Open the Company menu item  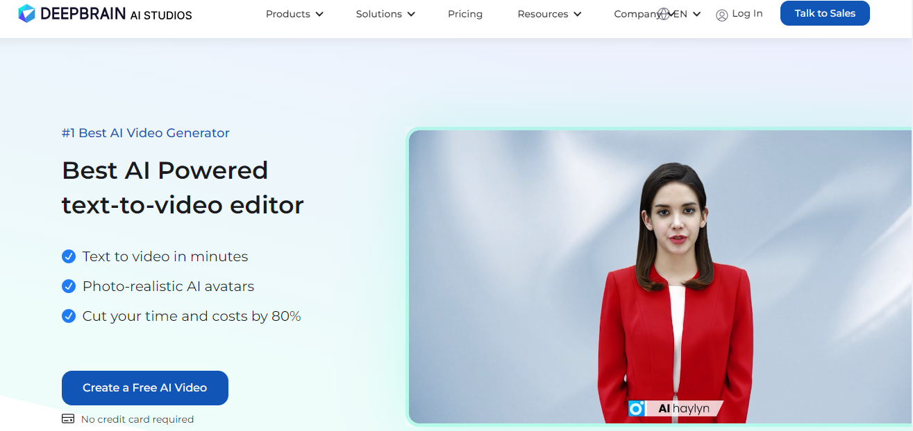coord(637,14)
